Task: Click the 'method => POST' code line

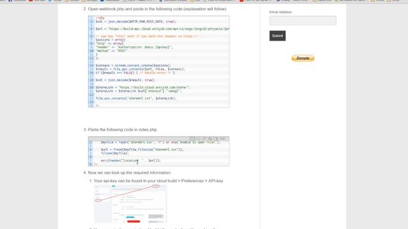Action: (111, 51)
